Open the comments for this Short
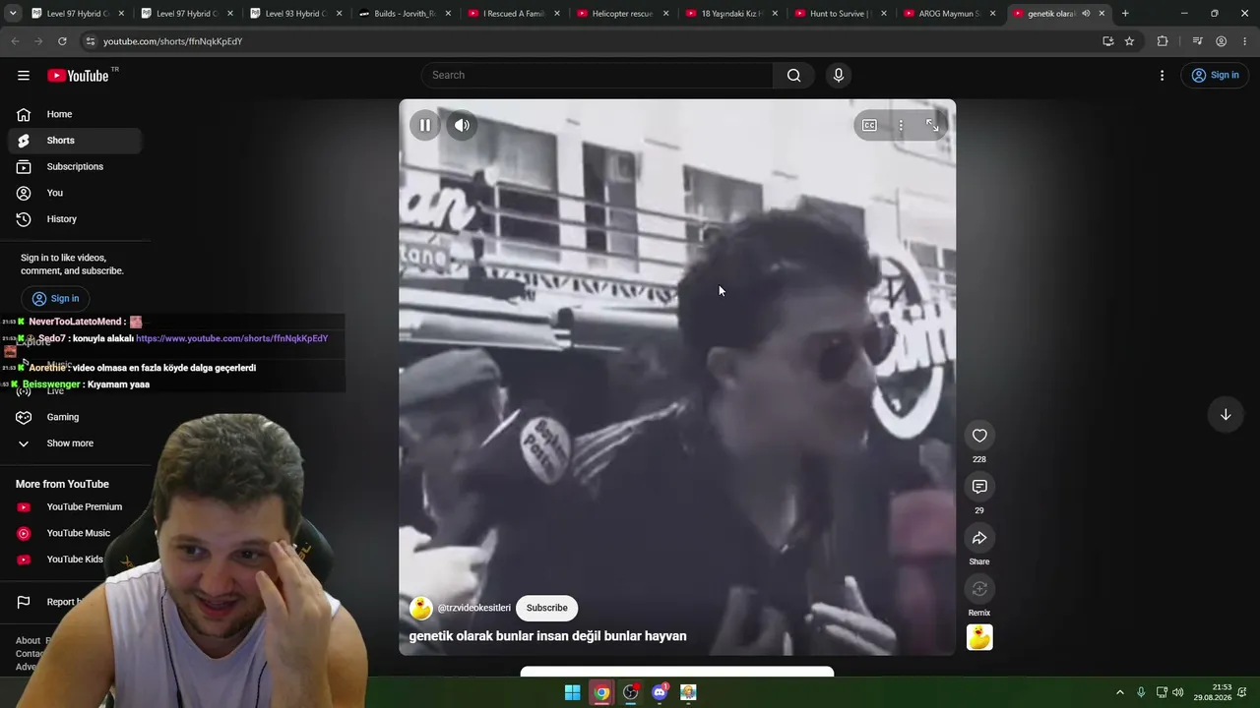1260x708 pixels. point(979,487)
